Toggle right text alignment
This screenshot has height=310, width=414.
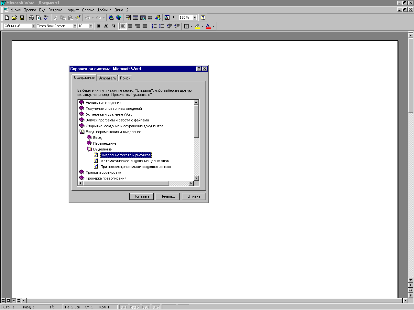[137, 26]
